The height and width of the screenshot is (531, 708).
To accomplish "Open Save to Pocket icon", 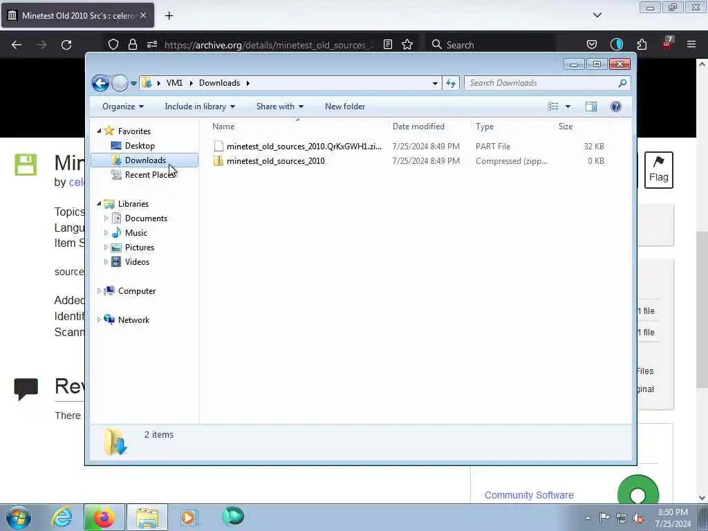I will (x=592, y=45).
